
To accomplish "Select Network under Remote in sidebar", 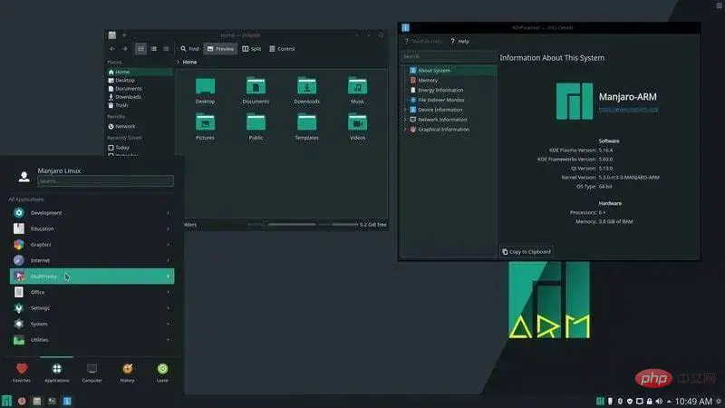I will (140, 126).
